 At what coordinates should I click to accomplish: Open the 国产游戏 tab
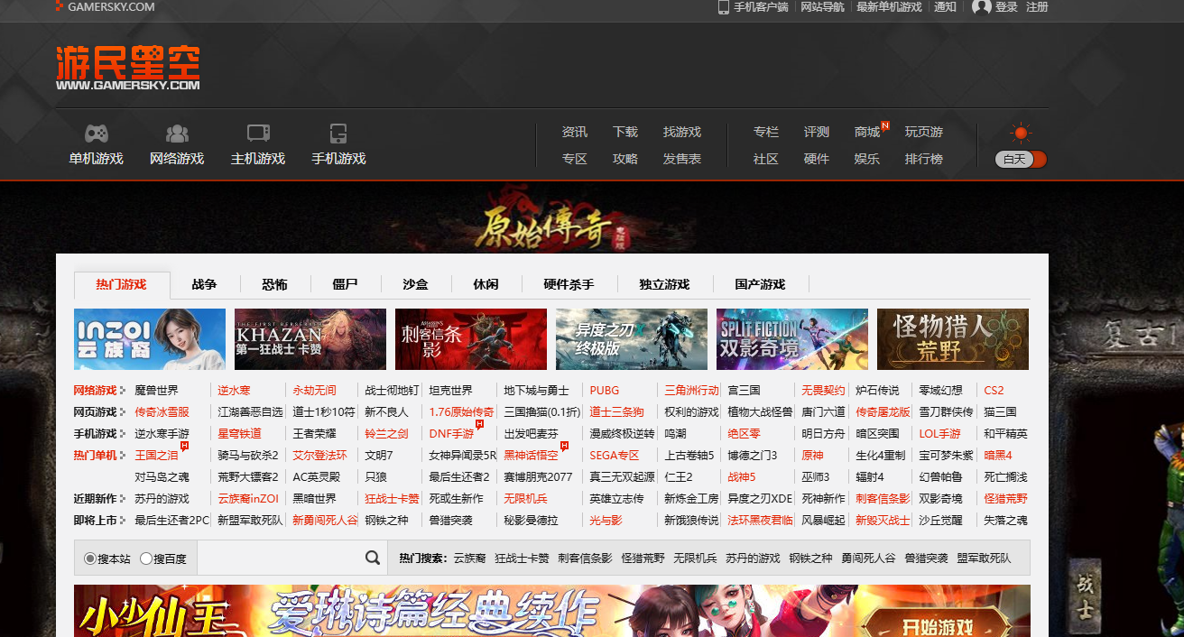pos(761,284)
